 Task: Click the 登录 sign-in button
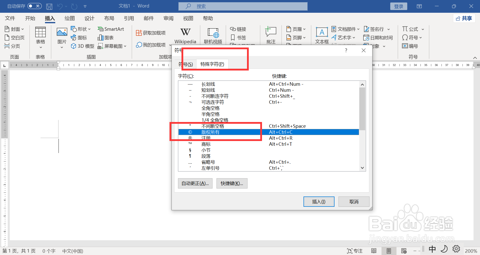point(398,6)
